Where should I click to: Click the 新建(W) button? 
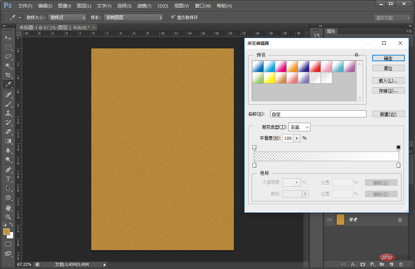pyautogui.click(x=388, y=114)
